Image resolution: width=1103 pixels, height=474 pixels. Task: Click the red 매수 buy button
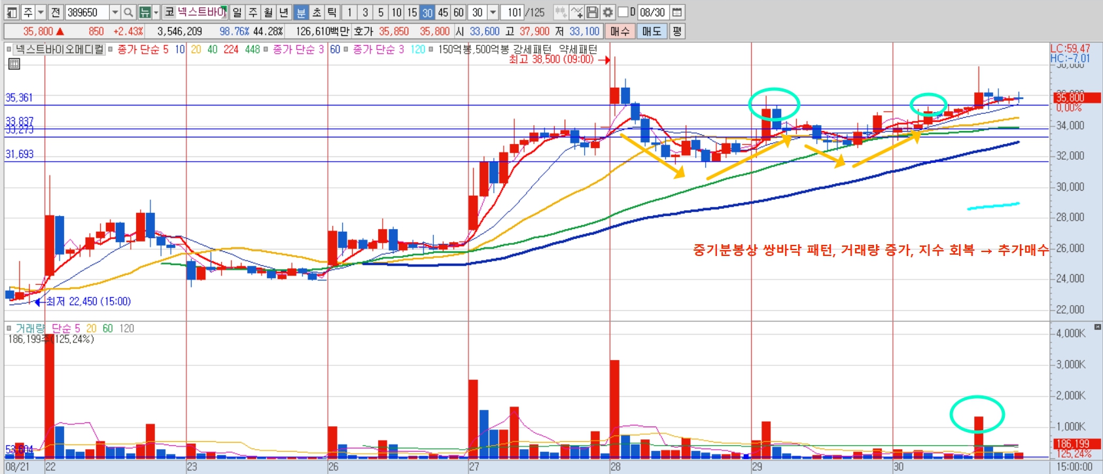(620, 31)
